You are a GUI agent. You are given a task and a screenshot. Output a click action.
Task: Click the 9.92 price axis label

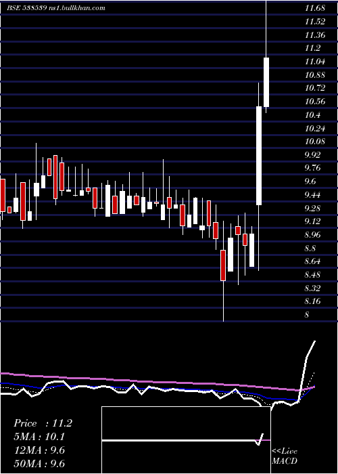(312, 154)
